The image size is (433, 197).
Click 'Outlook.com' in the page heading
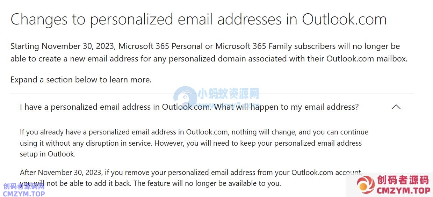tap(344, 20)
